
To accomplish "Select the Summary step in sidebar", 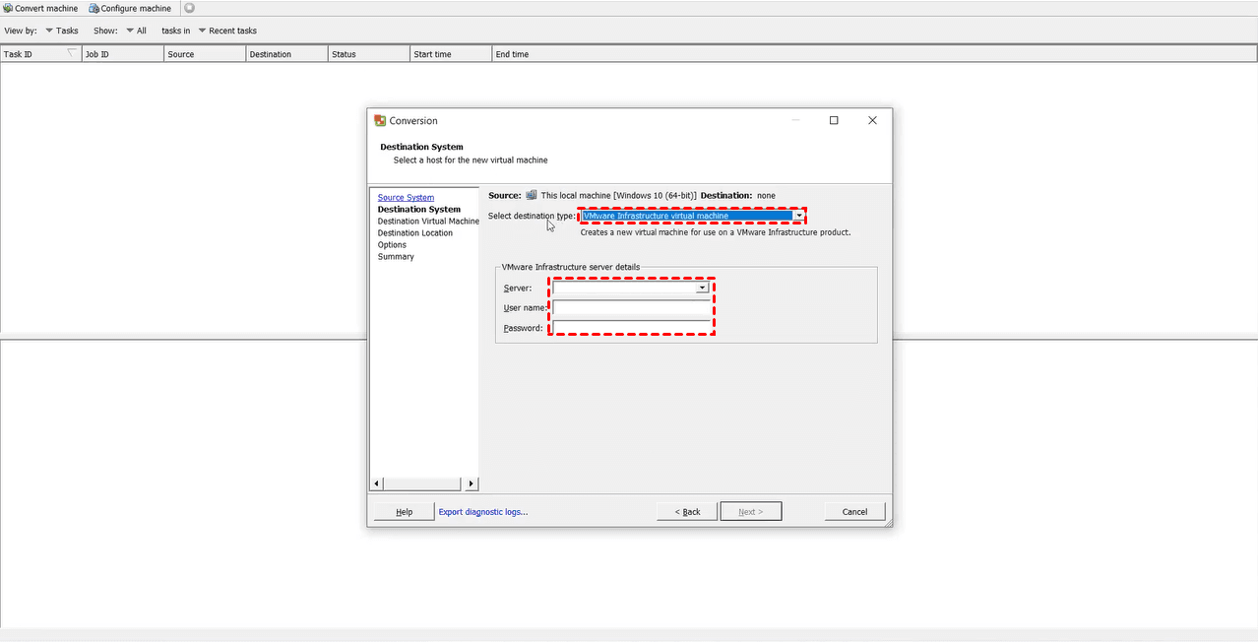I will pyautogui.click(x=396, y=256).
